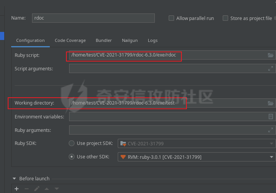This screenshot has width=276, height=193.
Task: Collapse the Before launch section
Action: [x=14, y=179]
